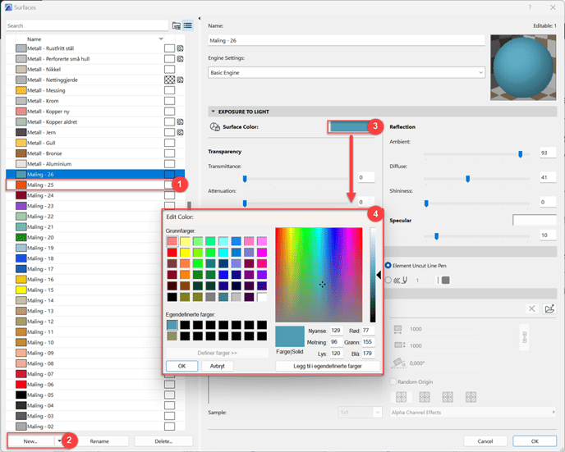Click Legg til i egendefinerte farger button
The image size is (565, 452).
click(x=327, y=366)
